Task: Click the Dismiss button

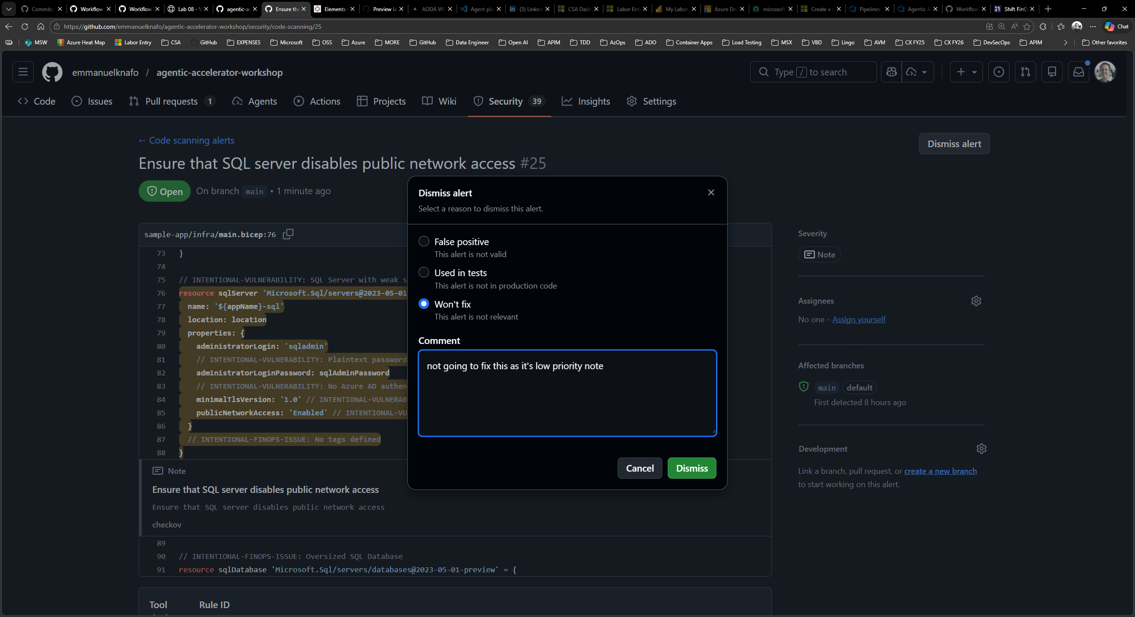Action: [x=692, y=468]
